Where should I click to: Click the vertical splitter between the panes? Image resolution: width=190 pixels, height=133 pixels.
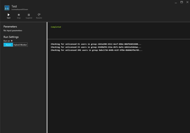(47, 76)
